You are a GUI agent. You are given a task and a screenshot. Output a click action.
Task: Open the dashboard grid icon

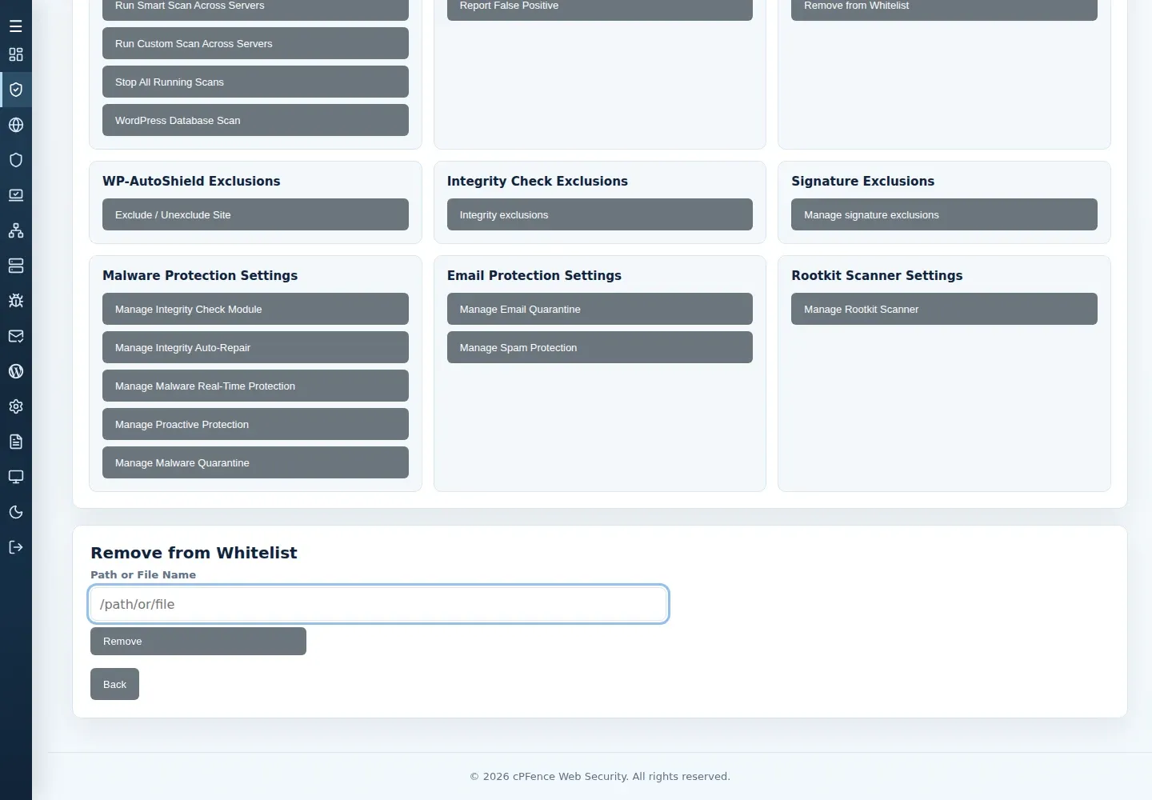tap(16, 54)
